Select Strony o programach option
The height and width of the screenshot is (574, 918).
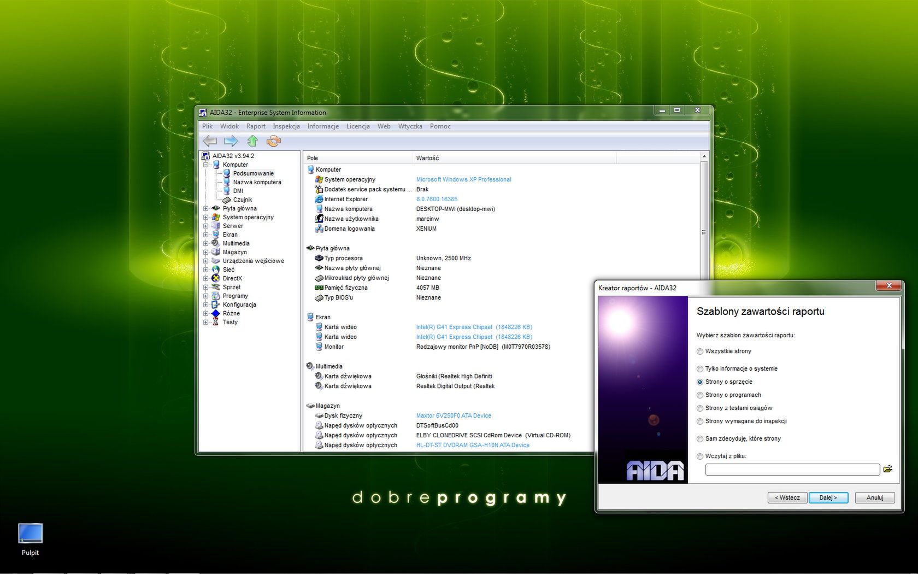700,395
